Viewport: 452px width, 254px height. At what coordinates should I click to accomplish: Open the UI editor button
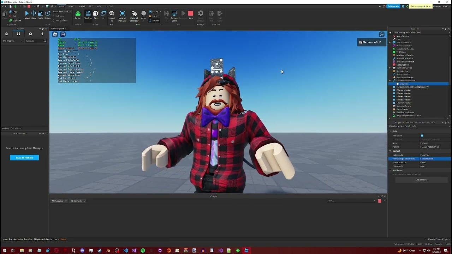click(103, 14)
